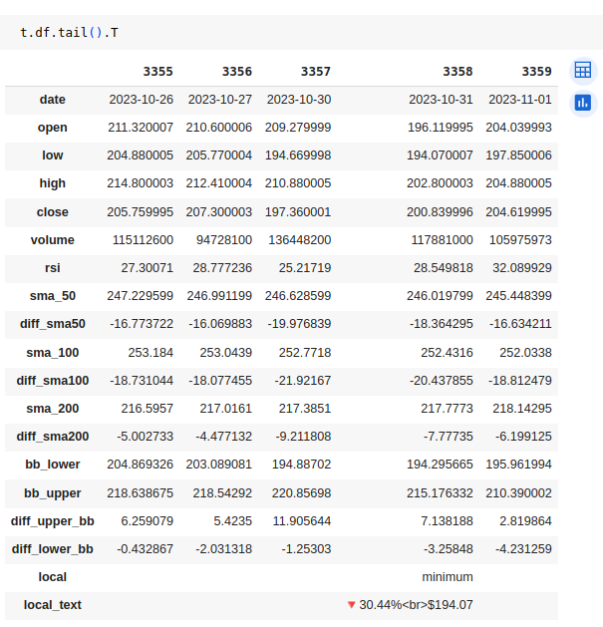Image resolution: width=603 pixels, height=627 pixels.
Task: Click date cell 2023-10-31
Action: pos(441,100)
